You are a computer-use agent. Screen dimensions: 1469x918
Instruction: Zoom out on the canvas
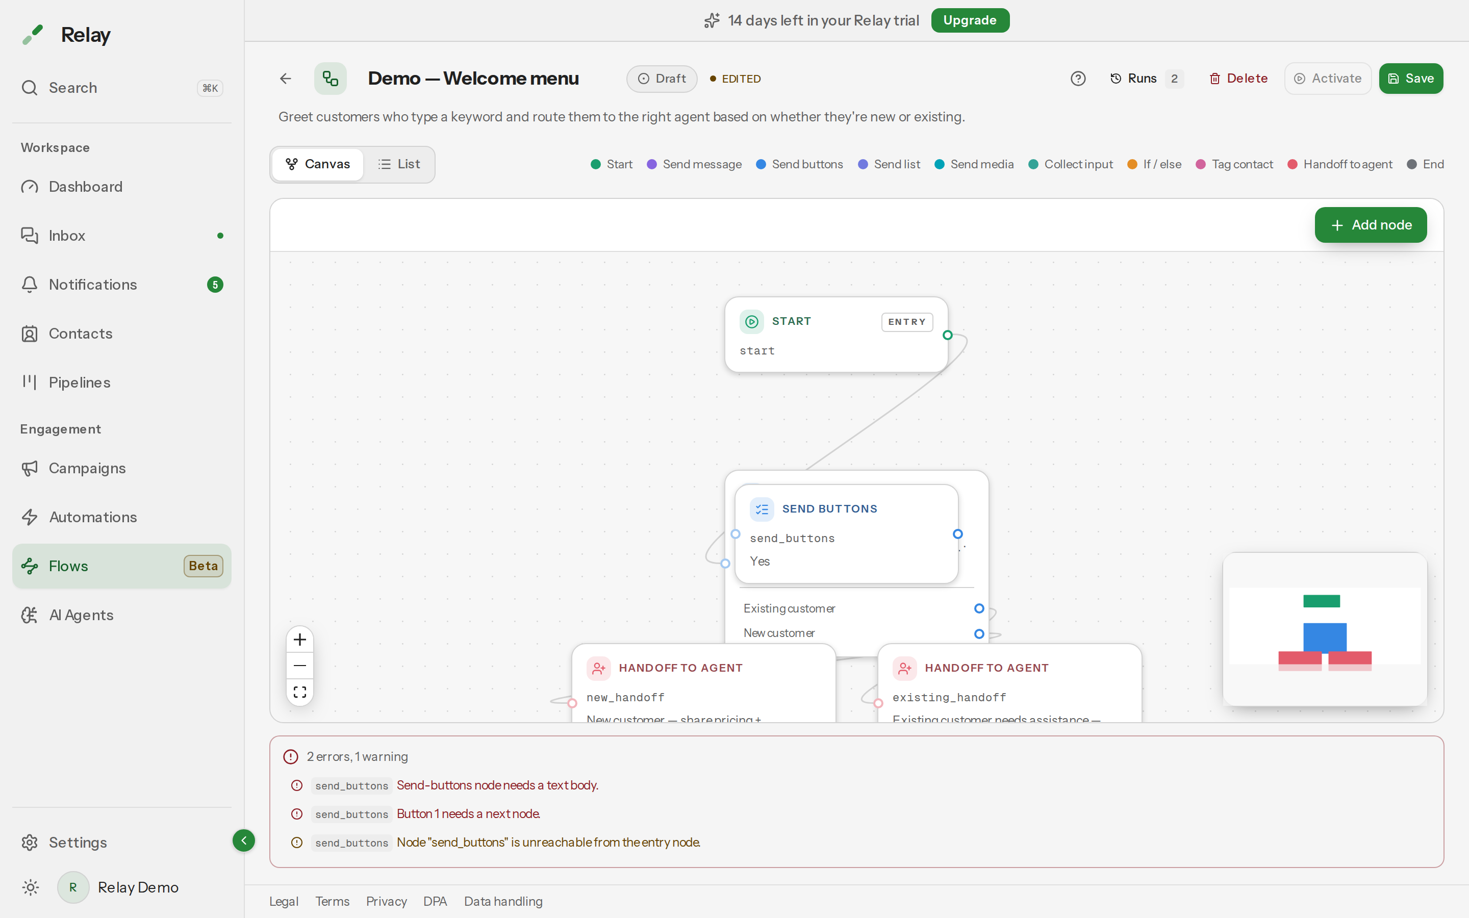[x=300, y=666]
